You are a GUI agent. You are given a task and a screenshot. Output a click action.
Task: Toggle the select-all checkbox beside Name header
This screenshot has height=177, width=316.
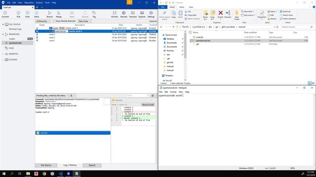pos(190,32)
